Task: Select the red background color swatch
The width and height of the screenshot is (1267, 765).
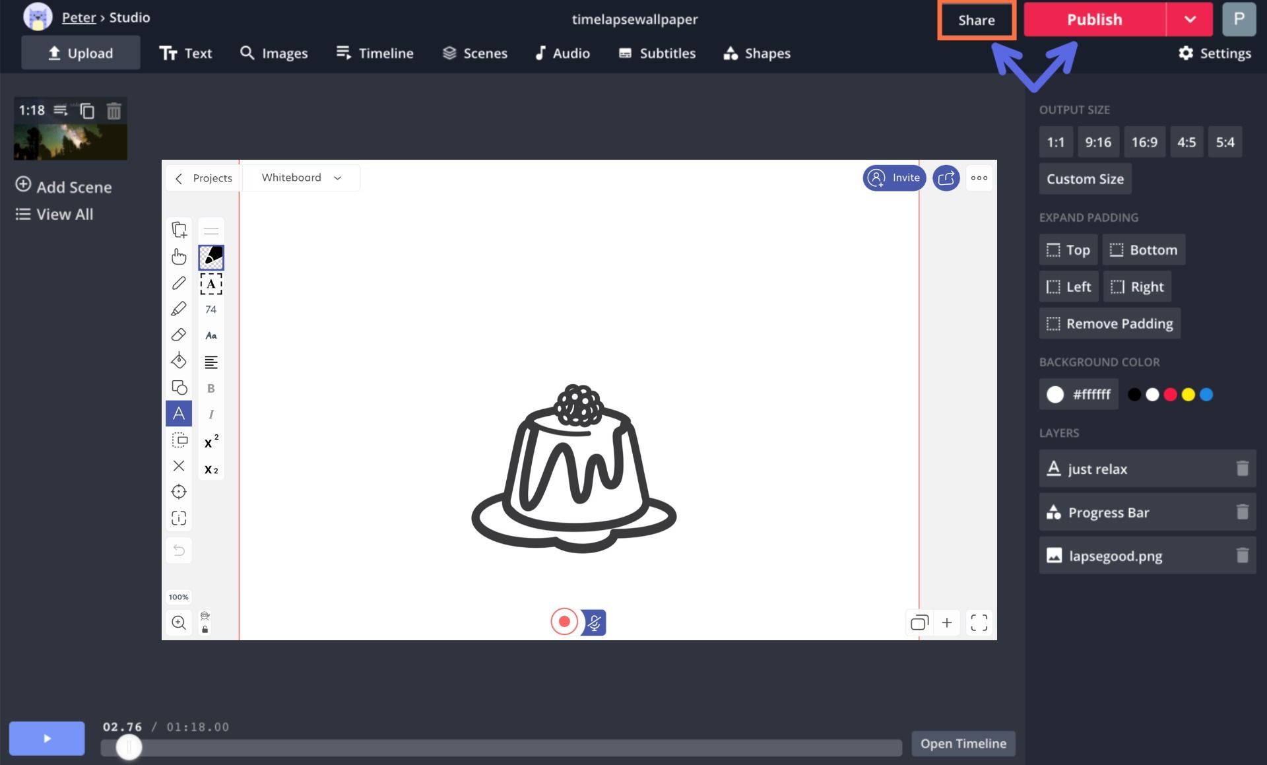Action: coord(1170,395)
